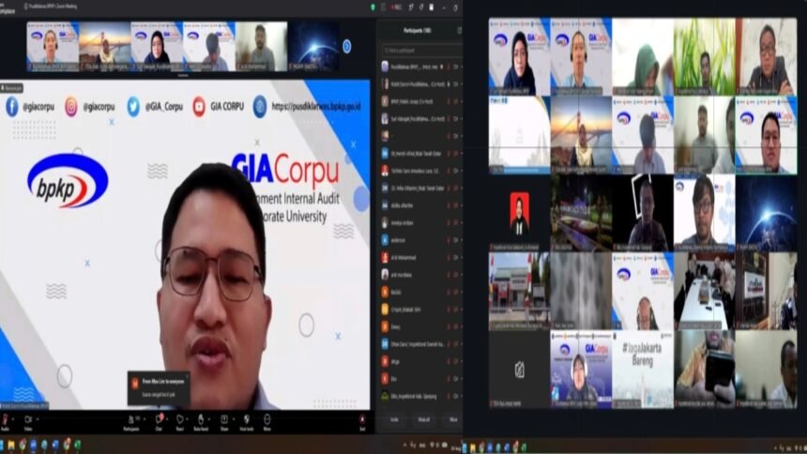807x454 pixels.
Task: Select participant 'anderson' in the list
Action: pos(421,240)
